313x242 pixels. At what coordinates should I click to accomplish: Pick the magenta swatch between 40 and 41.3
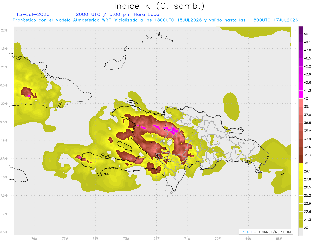(301, 95)
